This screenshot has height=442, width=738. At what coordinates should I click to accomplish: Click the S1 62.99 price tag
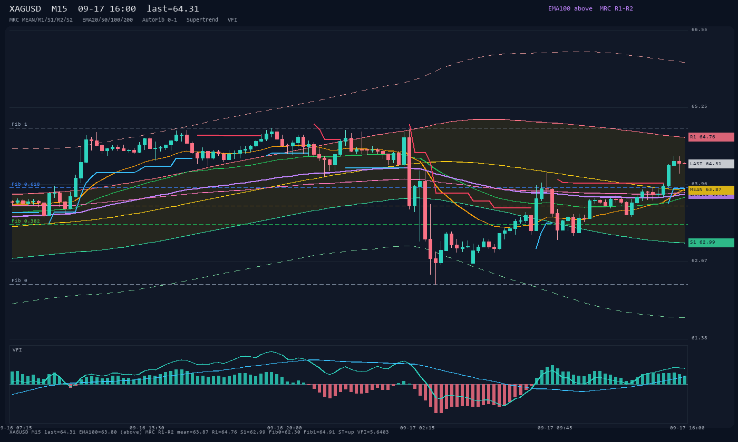click(711, 243)
